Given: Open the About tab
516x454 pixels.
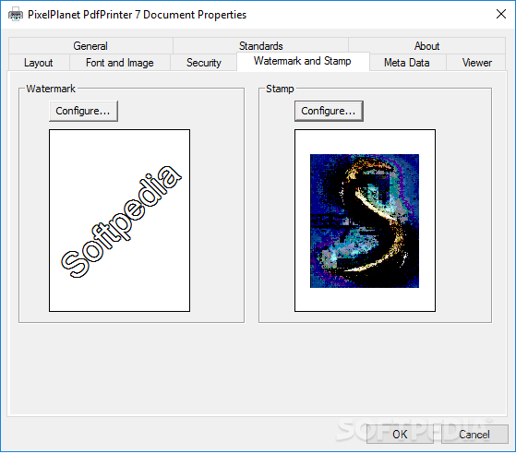Looking at the screenshot, I should 426,46.
